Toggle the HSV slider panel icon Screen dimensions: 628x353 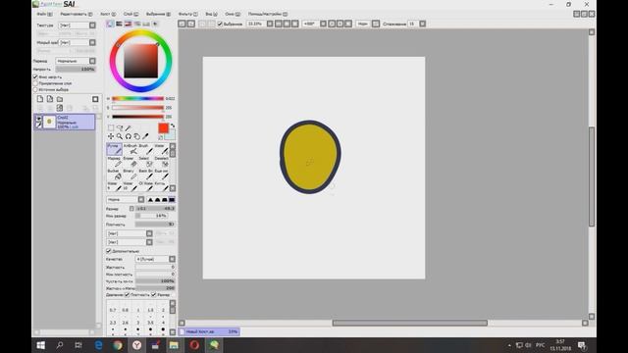pyautogui.click(x=129, y=24)
